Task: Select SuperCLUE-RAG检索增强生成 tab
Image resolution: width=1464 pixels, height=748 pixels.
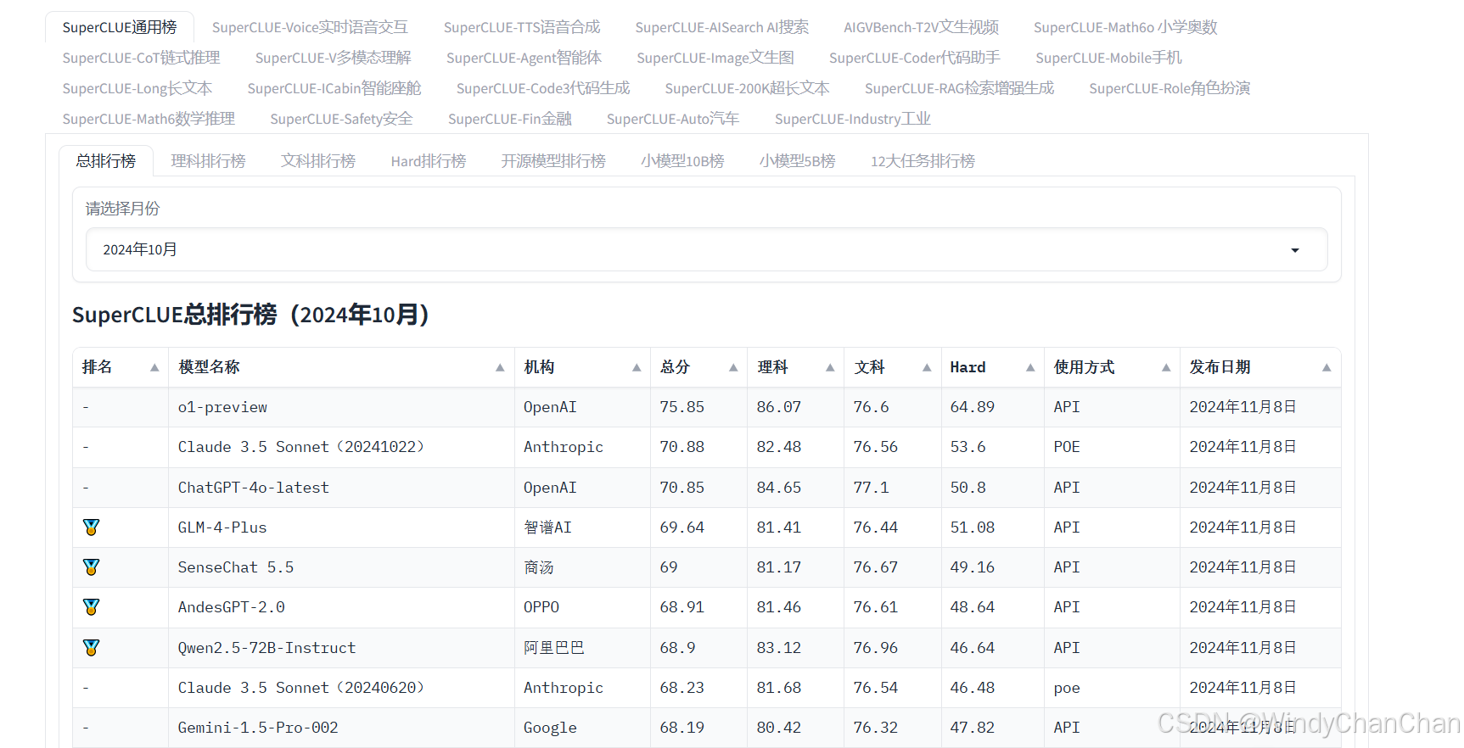Action: [959, 88]
